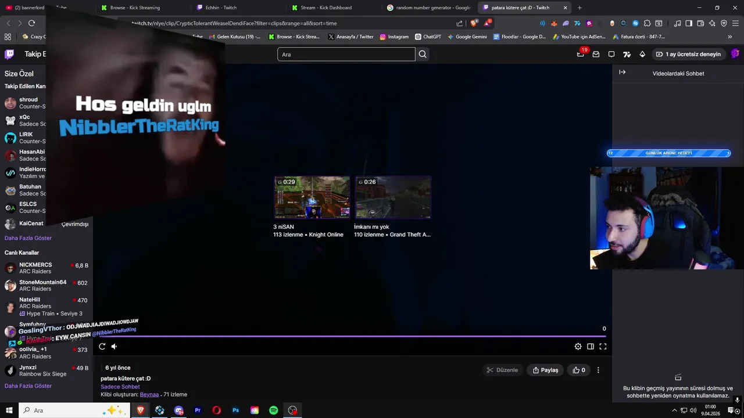
Task: Open the Sadece Sohbet category link
Action: pyautogui.click(x=120, y=387)
